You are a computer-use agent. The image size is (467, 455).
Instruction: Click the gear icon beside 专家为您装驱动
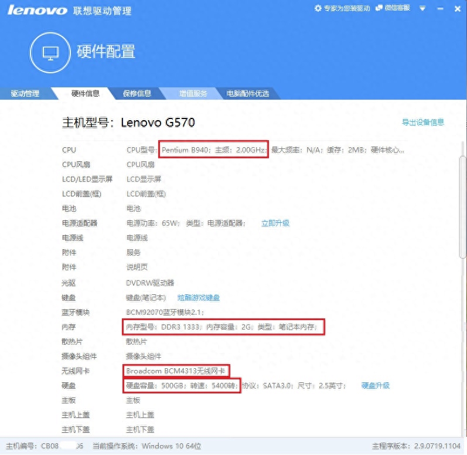(x=318, y=8)
